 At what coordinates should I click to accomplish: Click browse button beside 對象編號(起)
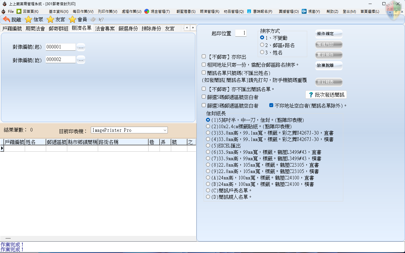pos(81,47)
